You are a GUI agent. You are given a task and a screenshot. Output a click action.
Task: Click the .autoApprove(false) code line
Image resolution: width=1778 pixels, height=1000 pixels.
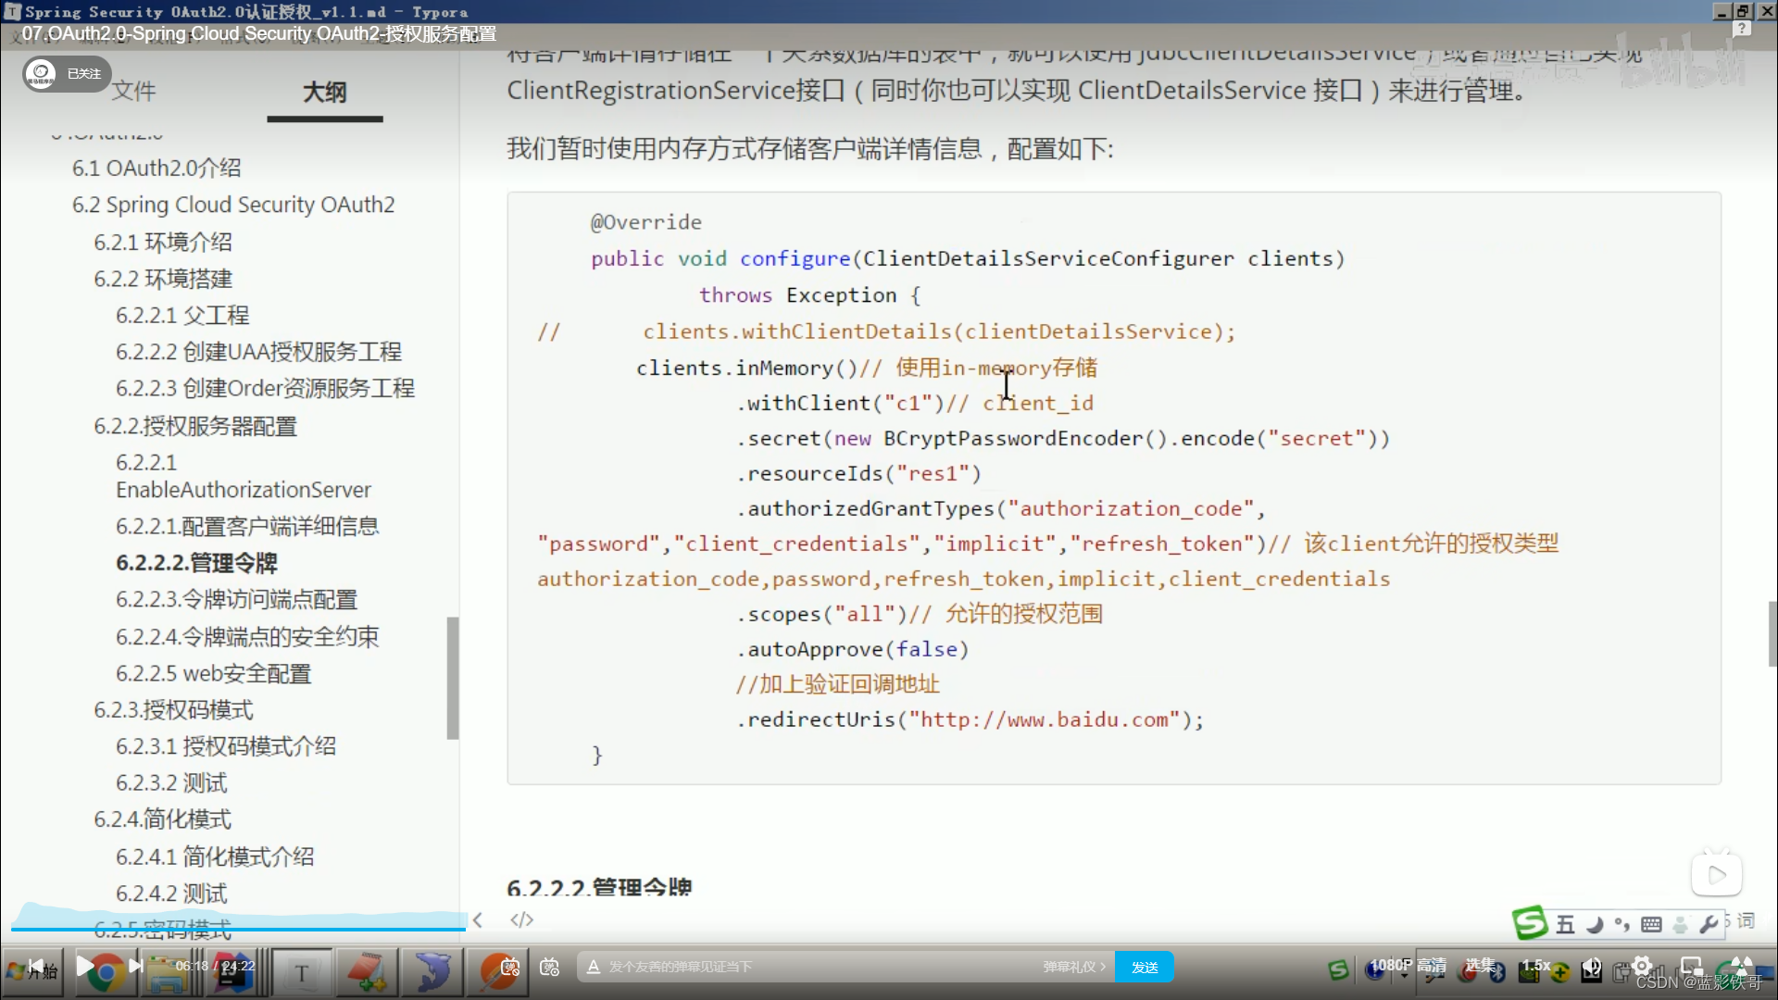pos(852,649)
